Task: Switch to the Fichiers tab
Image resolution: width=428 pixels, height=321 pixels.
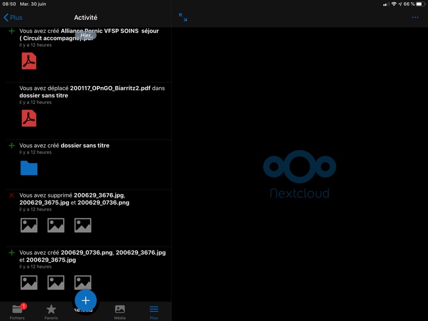Action: click(x=17, y=311)
